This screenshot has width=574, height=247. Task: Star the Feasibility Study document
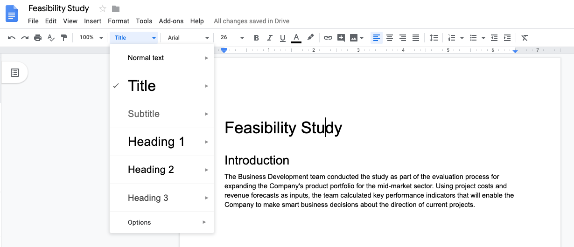[x=103, y=9]
